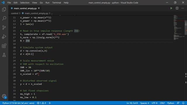Click the feedback icon in status bar
187x105 pixels.
pos(178,103)
